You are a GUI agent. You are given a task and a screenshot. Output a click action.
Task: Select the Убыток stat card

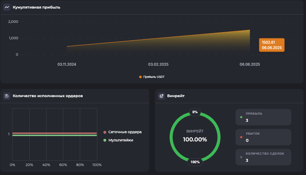[263, 137]
